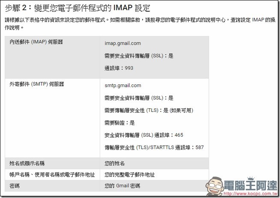280x198 pixels.
Task: Click the '需要傳輸層安全性 (TLS)：是 (如果可用)' line
Action: 149,111
